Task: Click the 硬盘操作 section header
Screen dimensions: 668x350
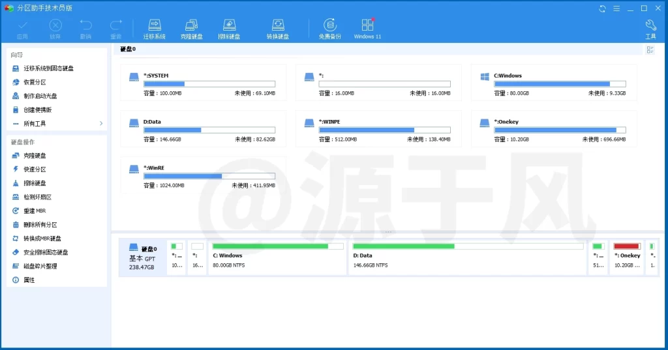Action: 23,142
